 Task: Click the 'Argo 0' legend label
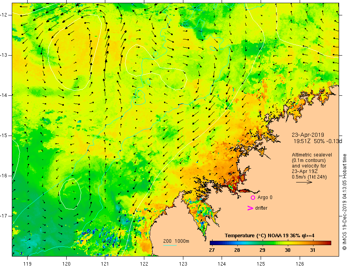[265, 197]
